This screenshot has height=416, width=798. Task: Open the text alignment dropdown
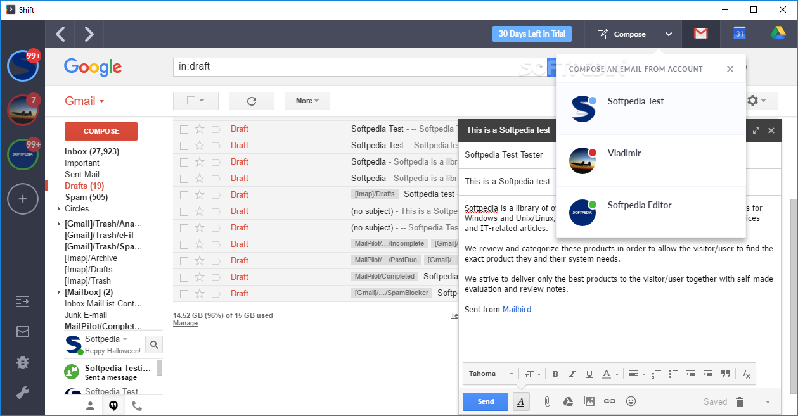[636, 374]
